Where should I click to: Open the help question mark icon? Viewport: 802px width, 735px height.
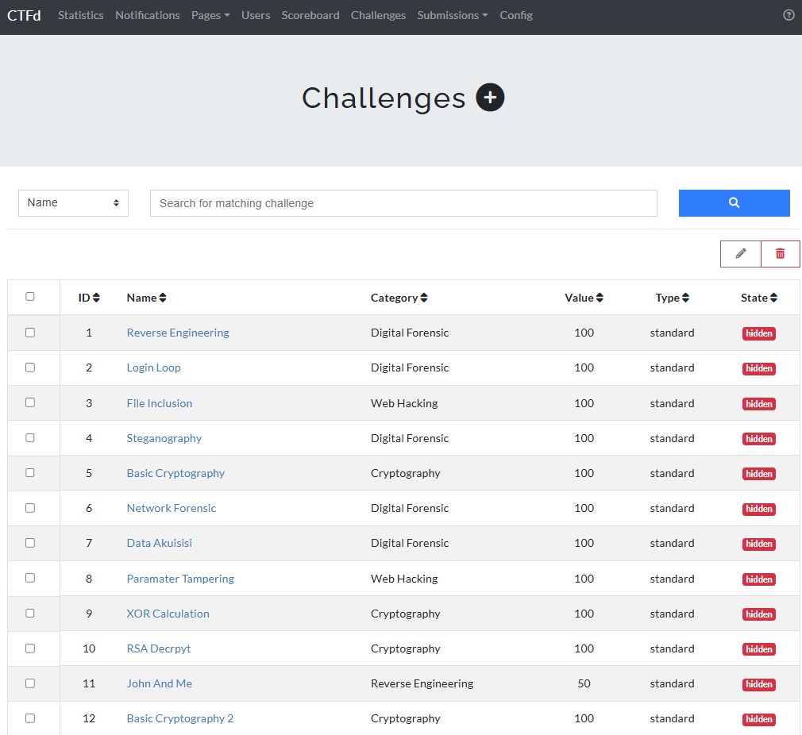point(789,15)
